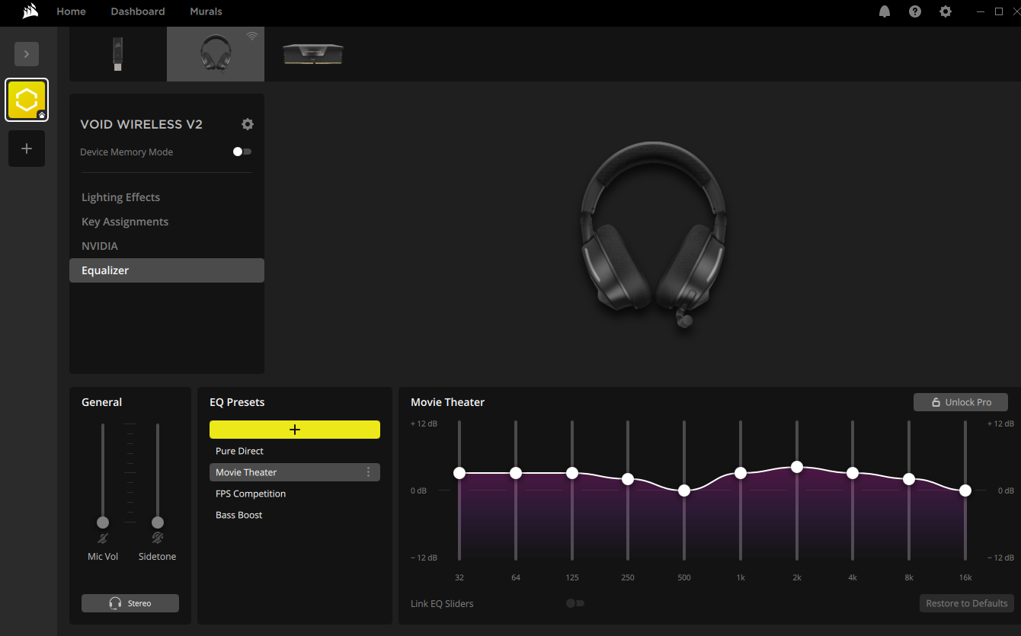Open VOID WIRELESS V2 device settings gear
1021x636 pixels.
(247, 123)
